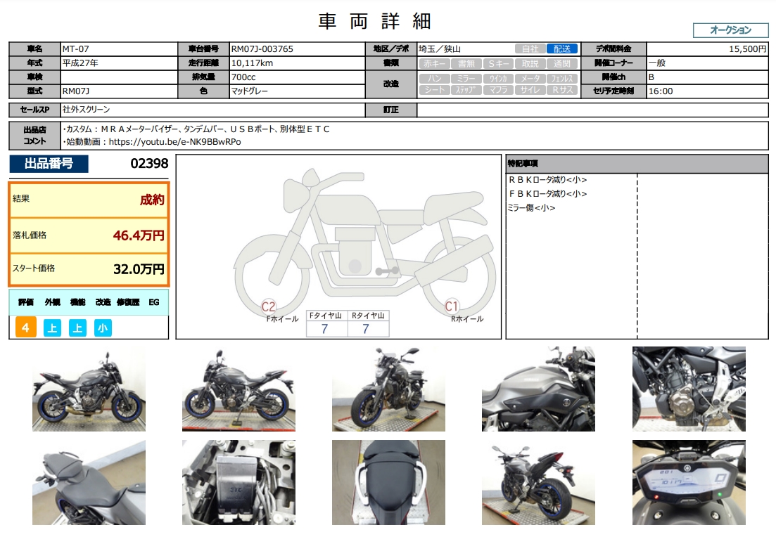Click the 成約 result text
The image size is (776, 551).
152,200
